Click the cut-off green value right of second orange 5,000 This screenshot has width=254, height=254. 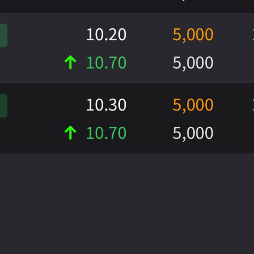pos(252,105)
